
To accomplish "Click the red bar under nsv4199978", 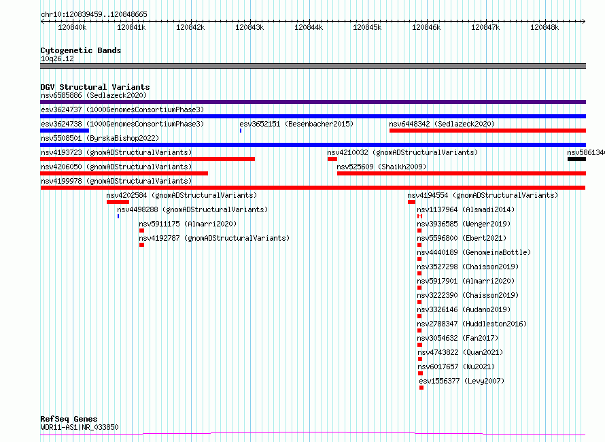I will [x=313, y=188].
